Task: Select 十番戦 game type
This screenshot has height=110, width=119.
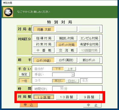Action: pyautogui.click(x=44, y=50)
